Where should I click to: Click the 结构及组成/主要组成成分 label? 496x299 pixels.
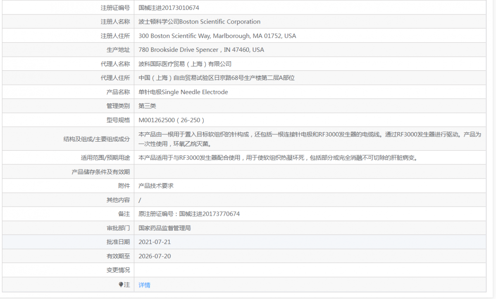tap(97, 139)
